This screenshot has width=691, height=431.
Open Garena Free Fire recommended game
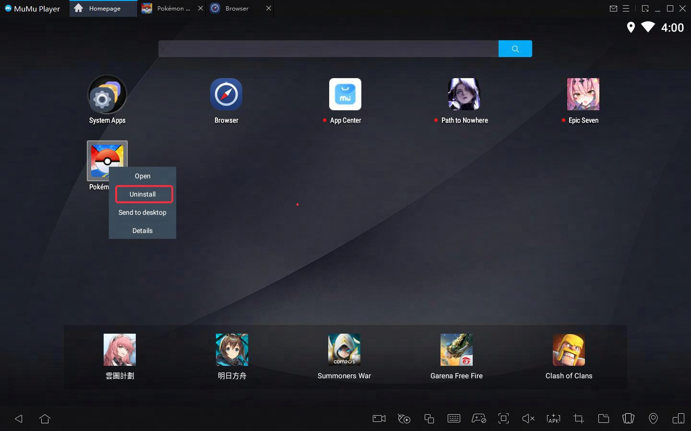coord(456,349)
